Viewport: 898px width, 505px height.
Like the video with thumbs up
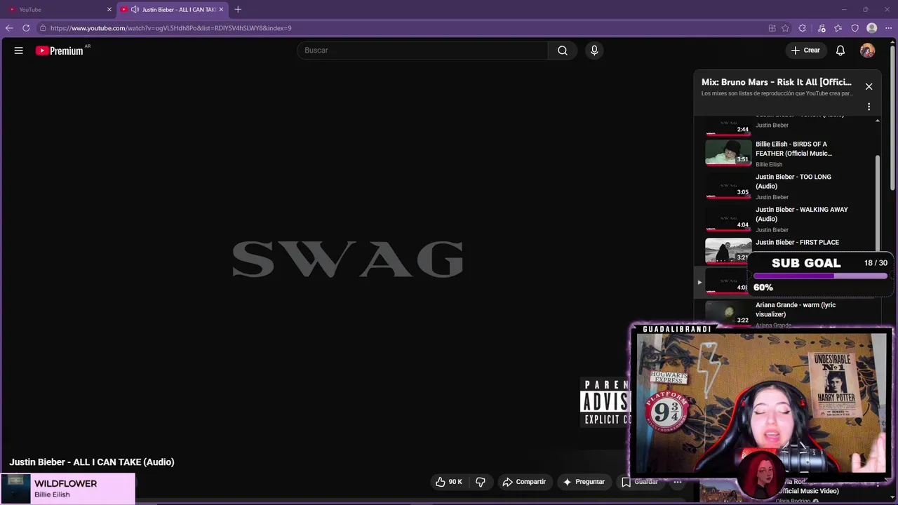click(x=448, y=482)
